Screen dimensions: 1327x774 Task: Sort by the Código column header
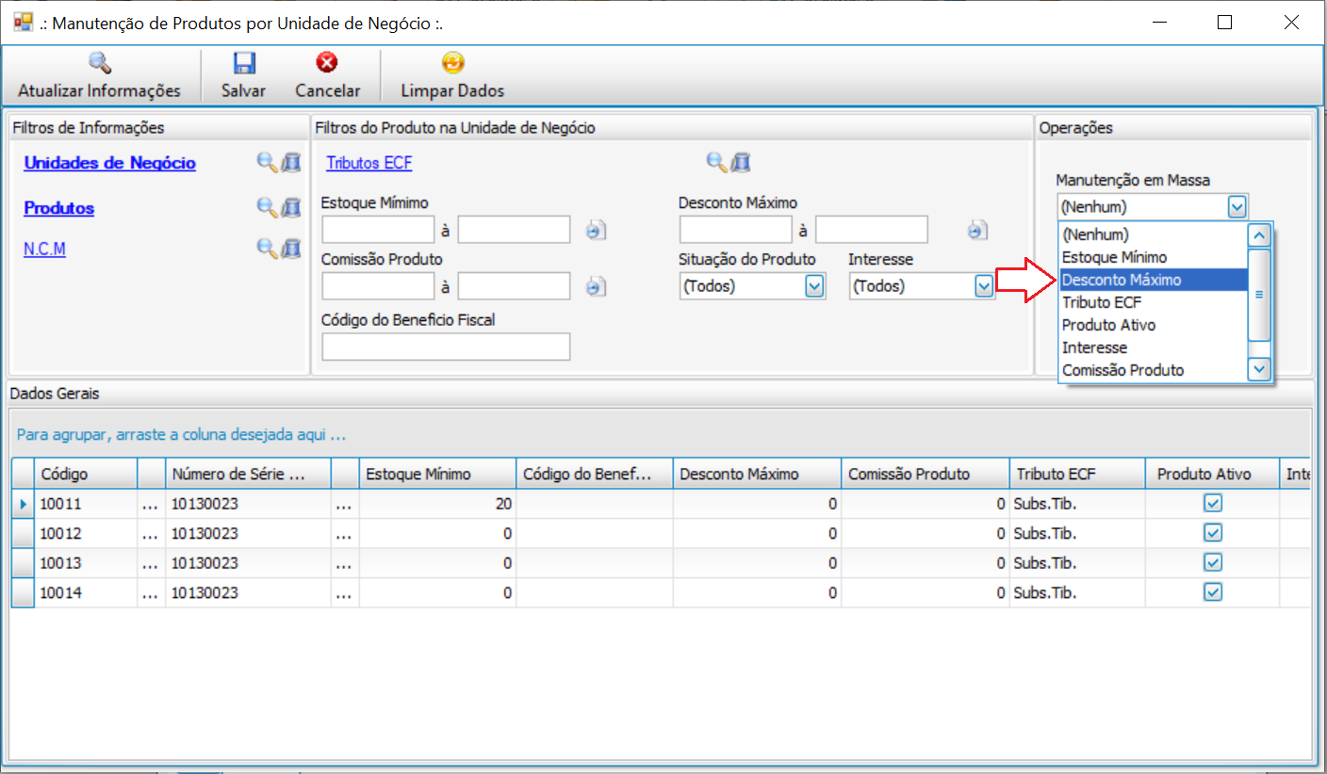pyautogui.click(x=86, y=474)
